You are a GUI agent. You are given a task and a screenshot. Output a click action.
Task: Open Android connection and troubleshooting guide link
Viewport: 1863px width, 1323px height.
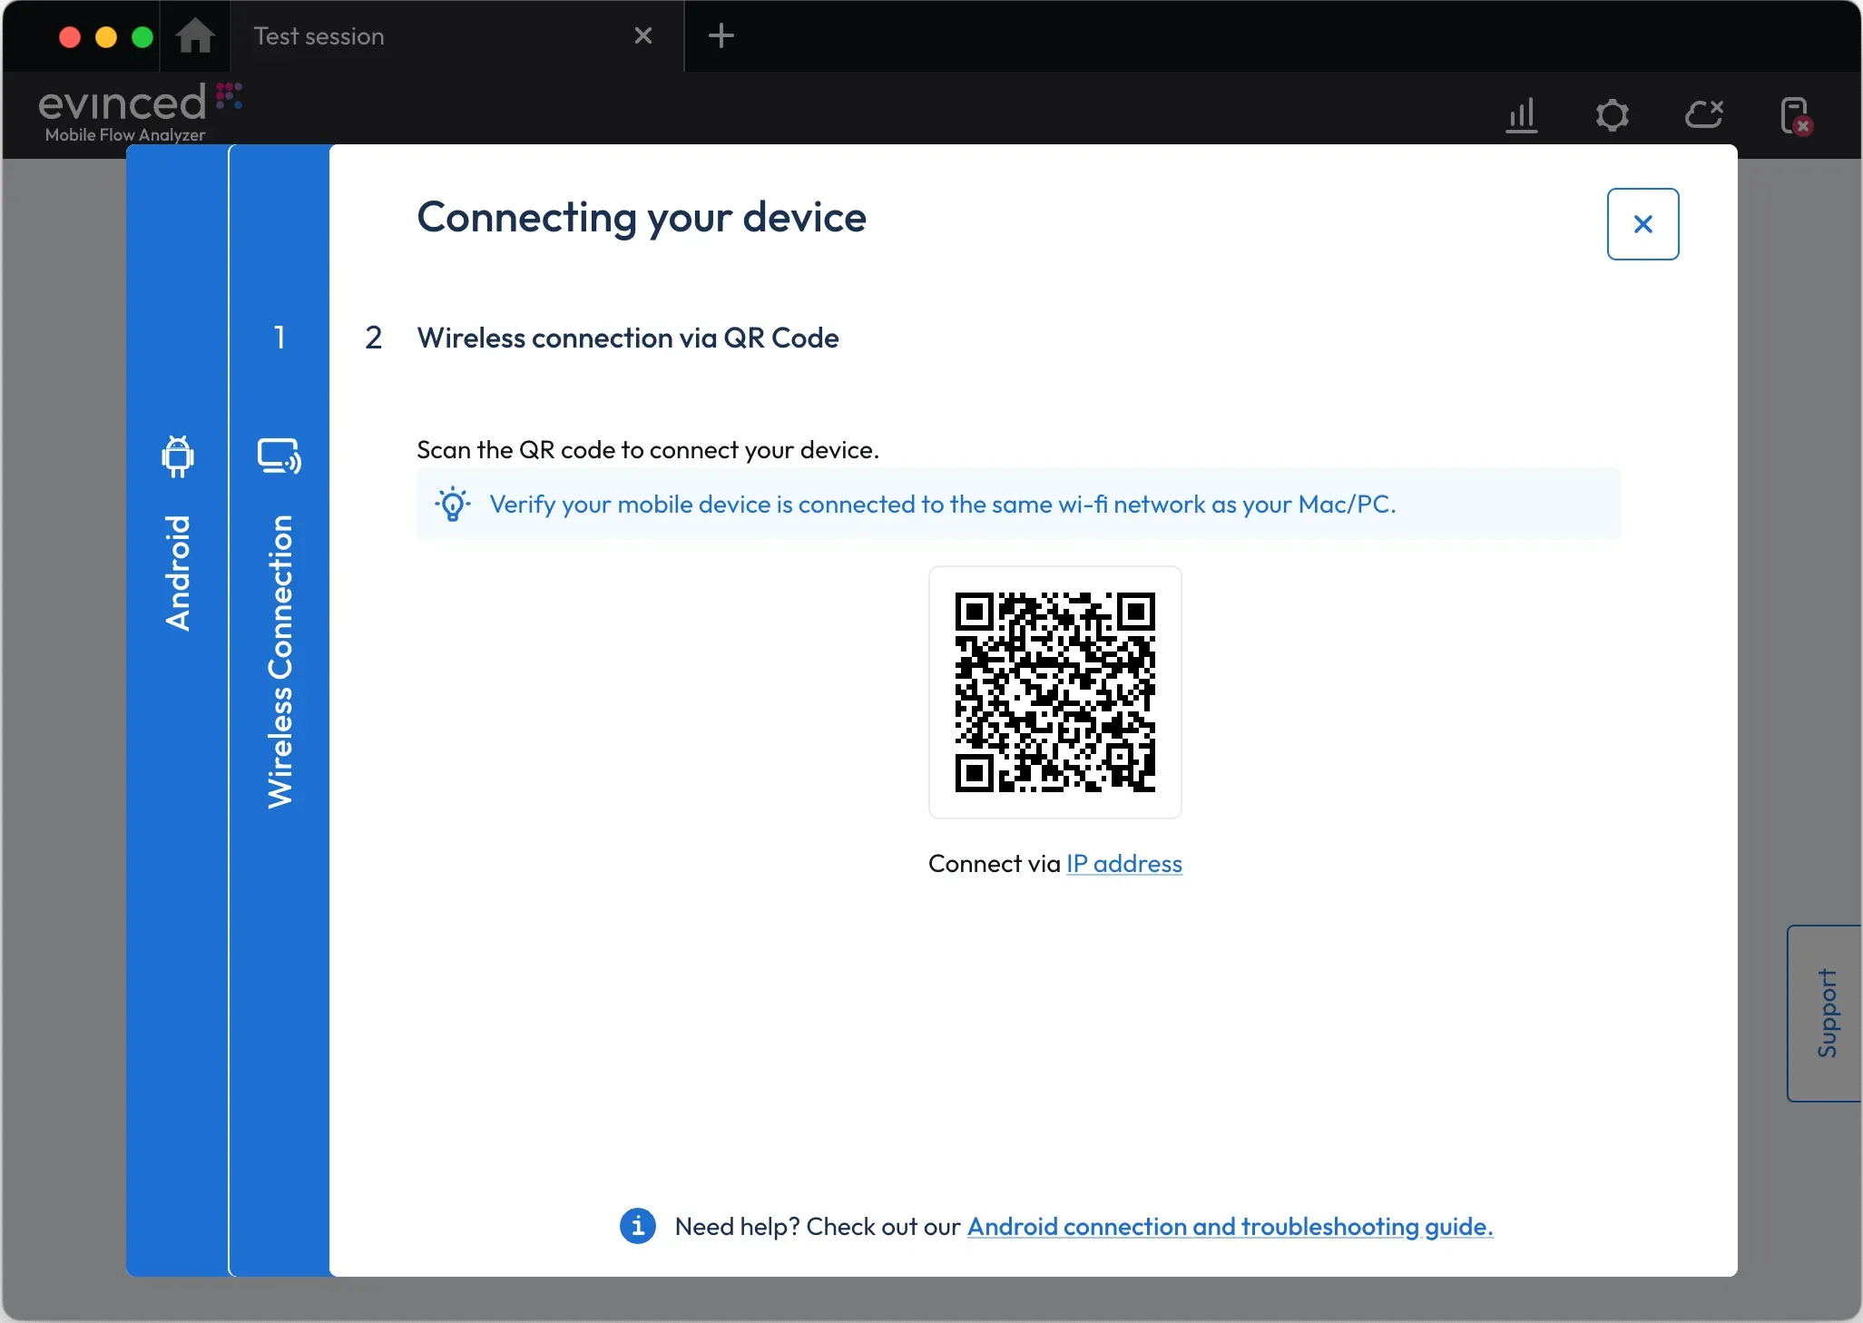click(1230, 1227)
